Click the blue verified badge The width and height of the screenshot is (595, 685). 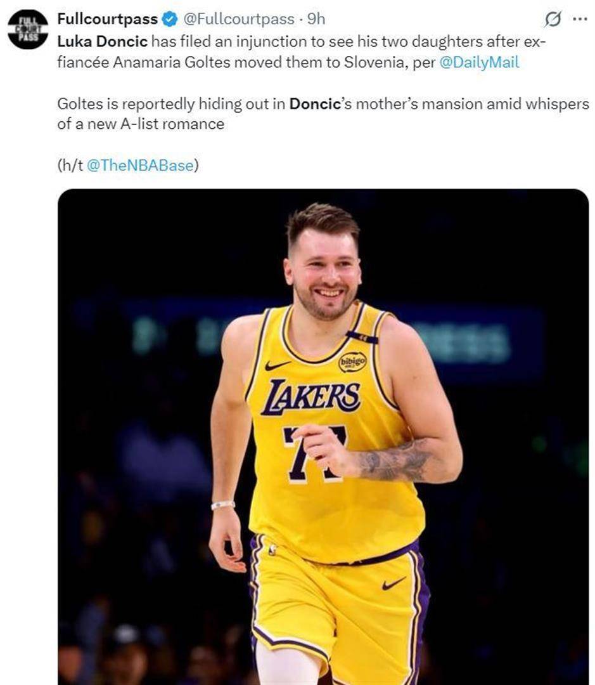(x=170, y=20)
